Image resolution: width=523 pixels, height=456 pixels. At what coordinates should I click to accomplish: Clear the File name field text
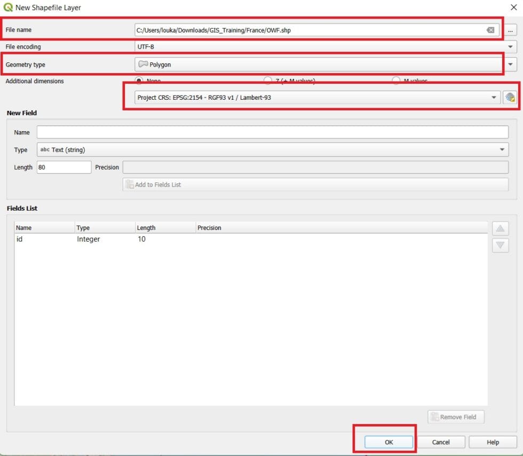[490, 30]
